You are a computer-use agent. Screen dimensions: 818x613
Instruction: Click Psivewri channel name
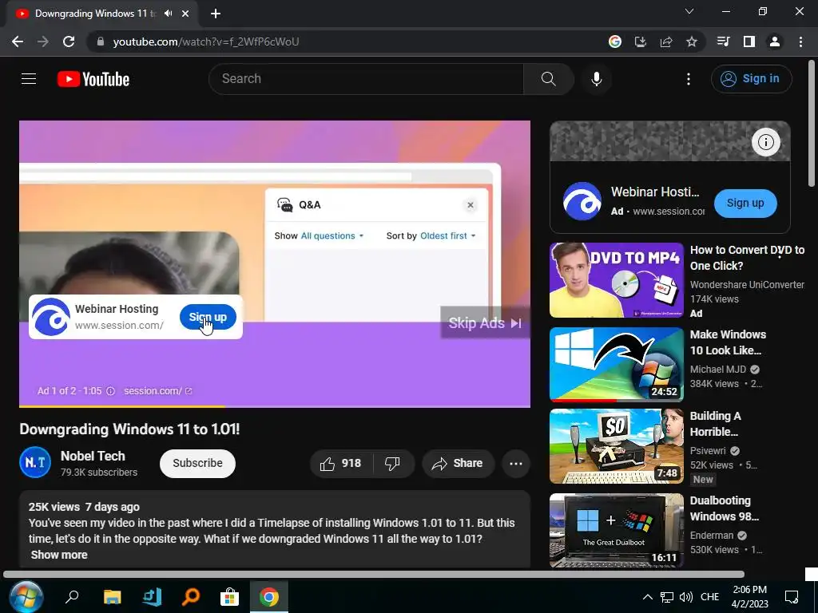click(708, 451)
